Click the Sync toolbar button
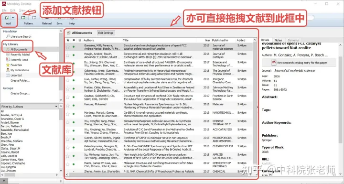 [59, 22]
